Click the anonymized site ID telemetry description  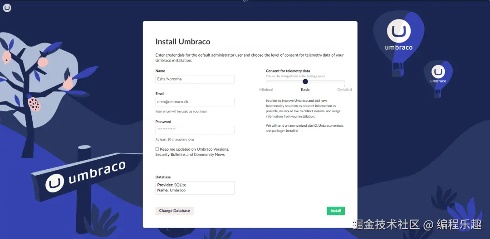point(305,128)
